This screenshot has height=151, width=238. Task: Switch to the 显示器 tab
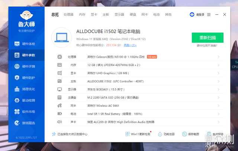pyautogui.click(x=119, y=14)
